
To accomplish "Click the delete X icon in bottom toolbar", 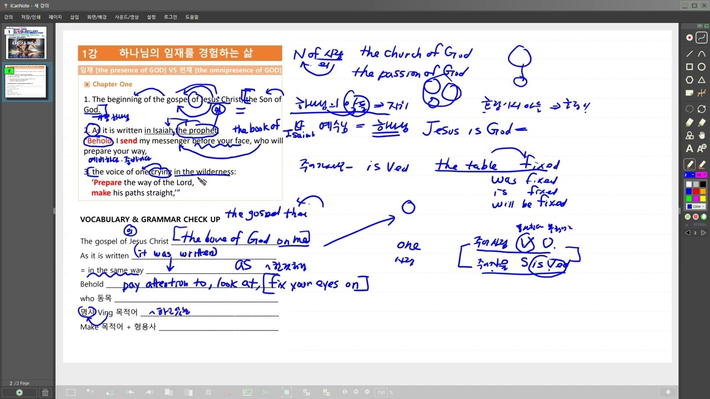I will (228, 392).
